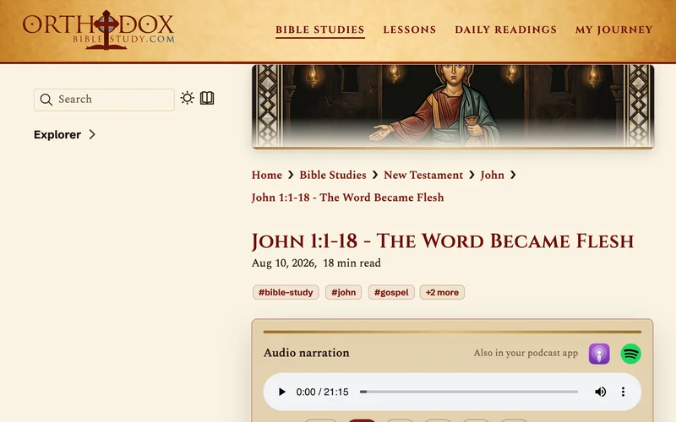Open Spotify icon

pos(630,354)
